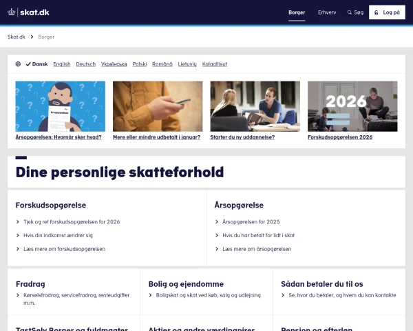Click chevron beside 'Kørselsfradrag, servicefradrag'

point(18,295)
